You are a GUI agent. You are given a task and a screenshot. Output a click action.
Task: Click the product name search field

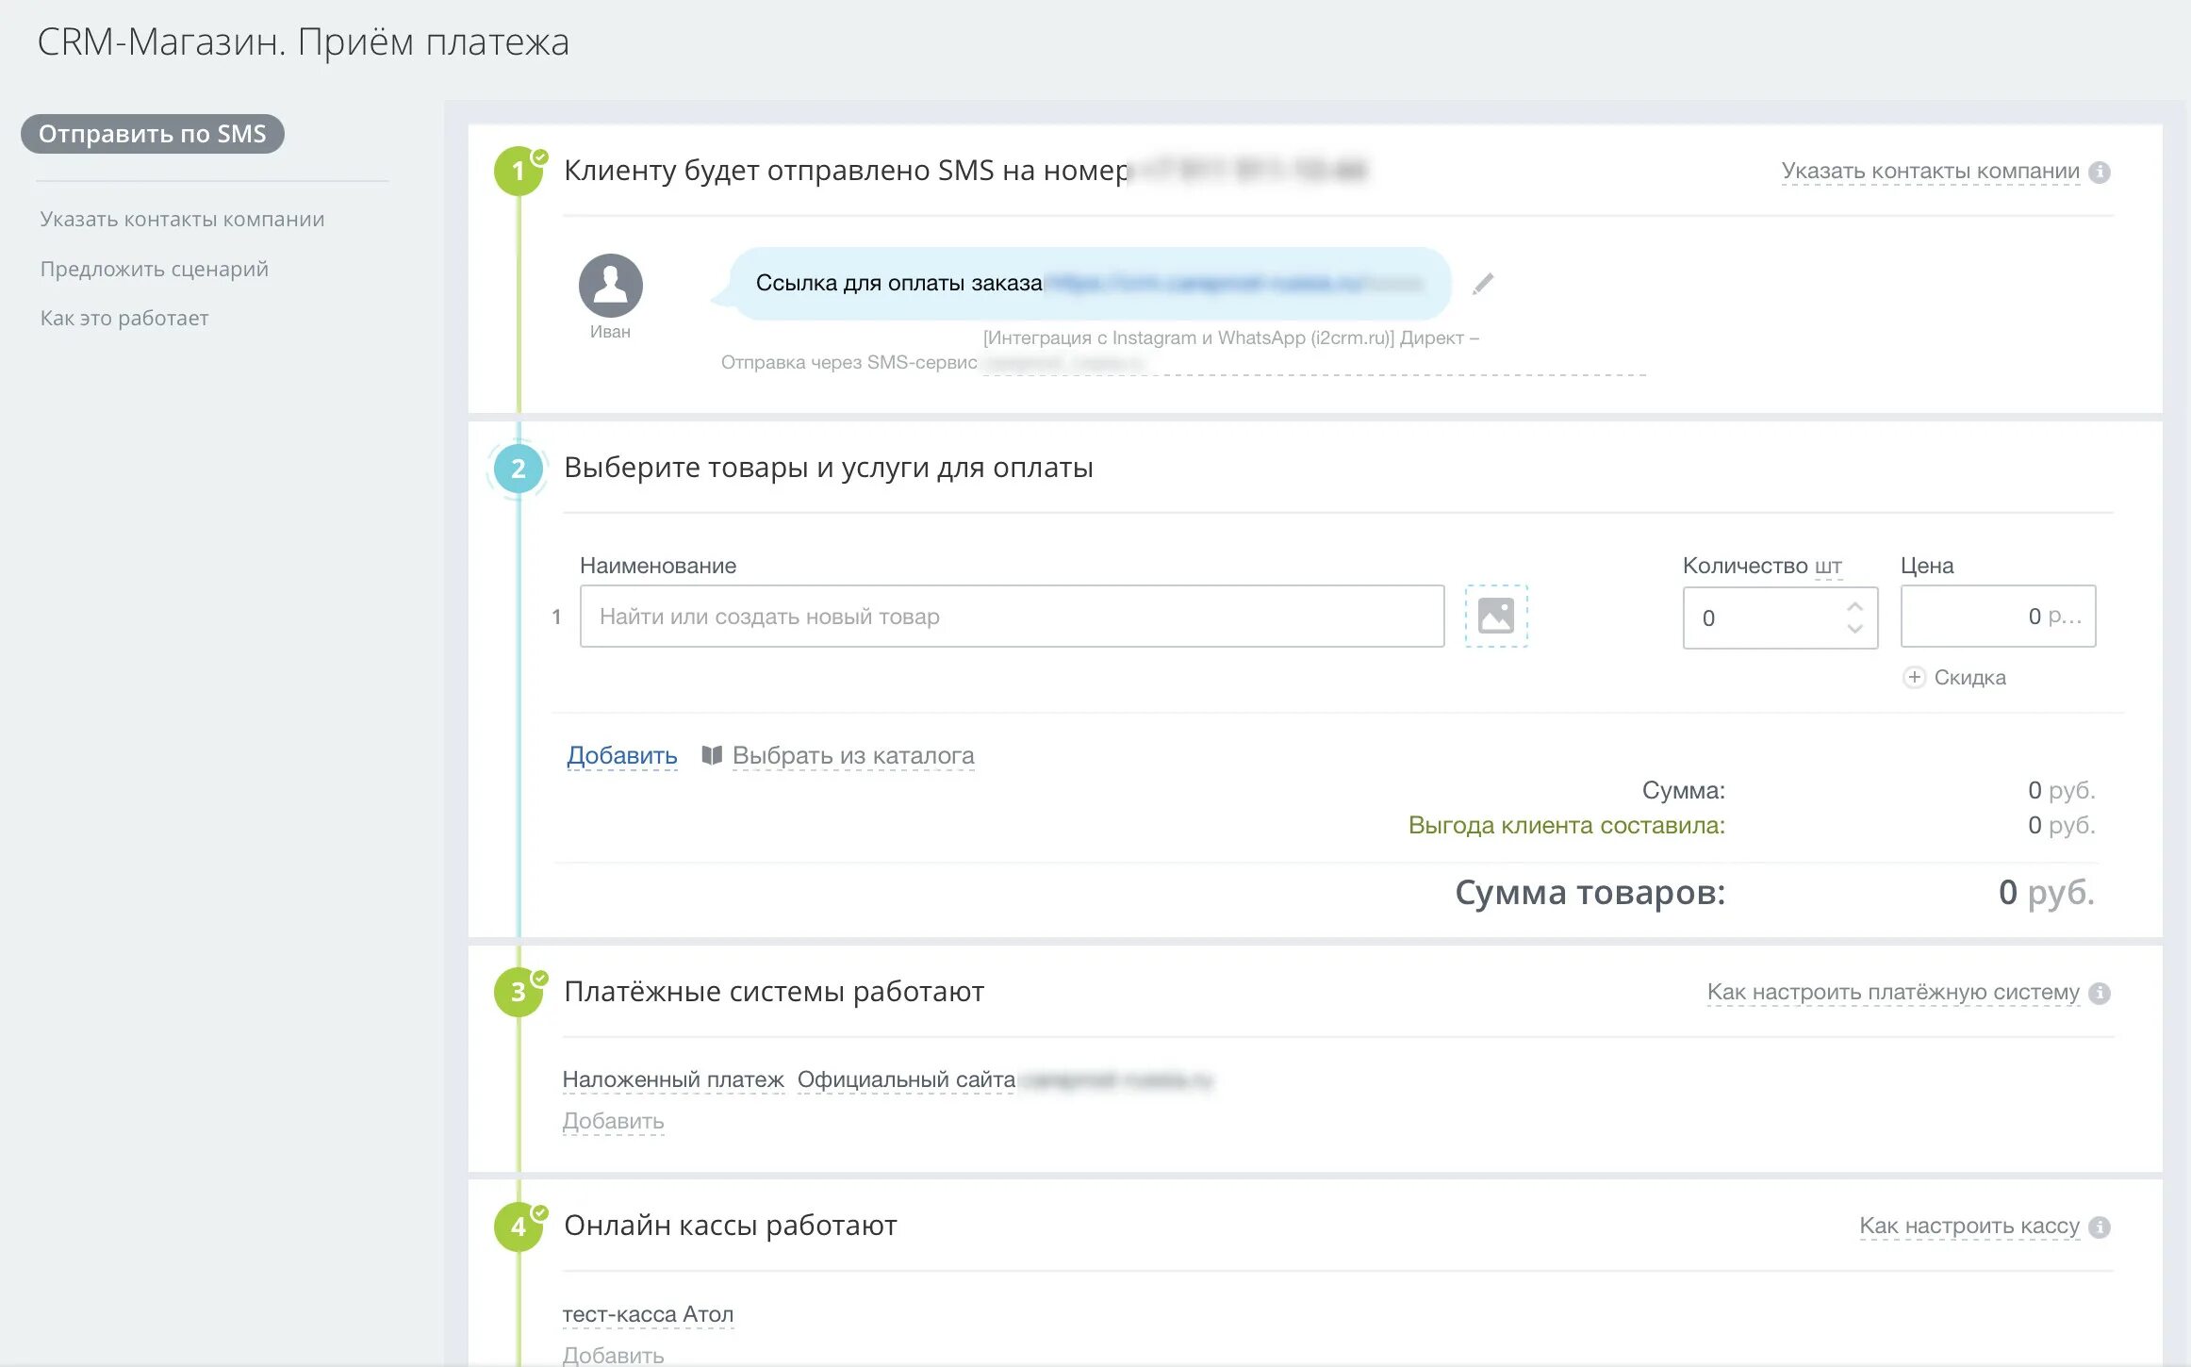(x=1012, y=617)
